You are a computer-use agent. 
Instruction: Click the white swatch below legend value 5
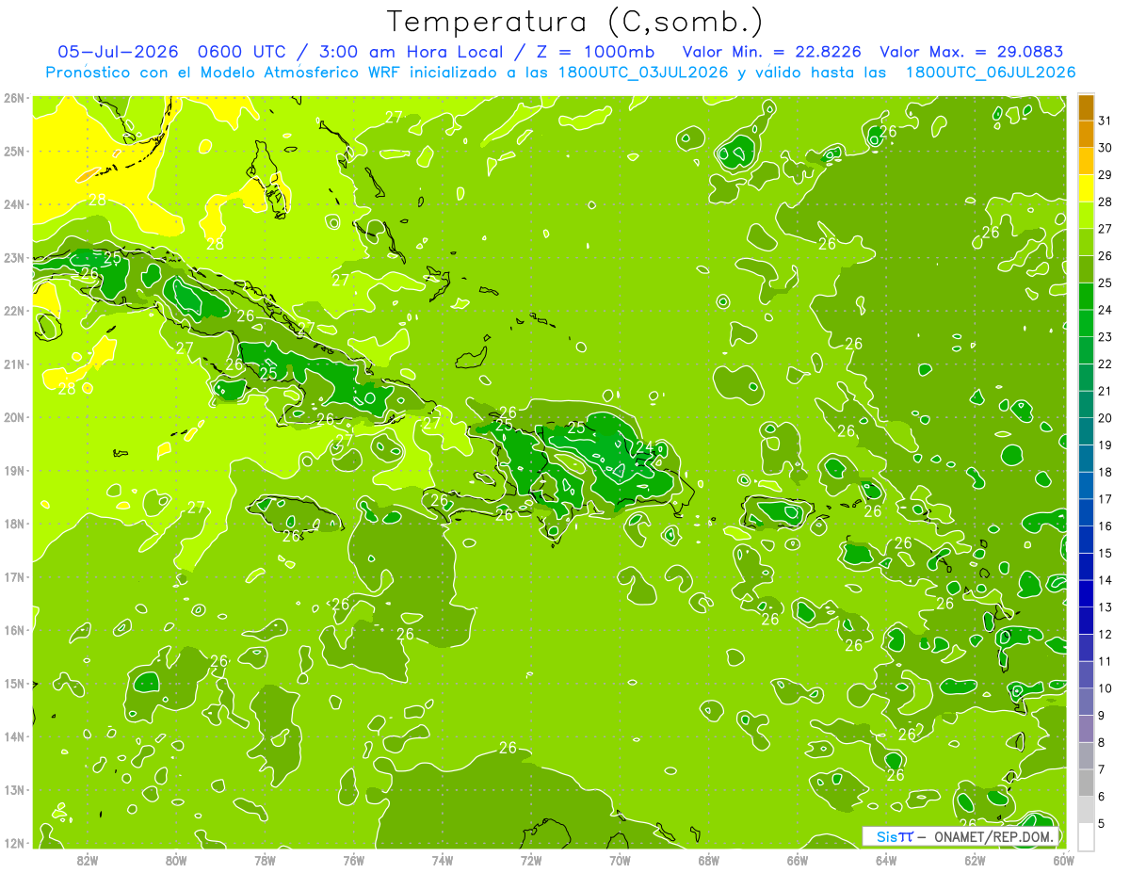[x=1086, y=837]
